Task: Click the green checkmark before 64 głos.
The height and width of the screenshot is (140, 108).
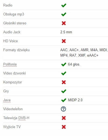Action: [64, 64]
